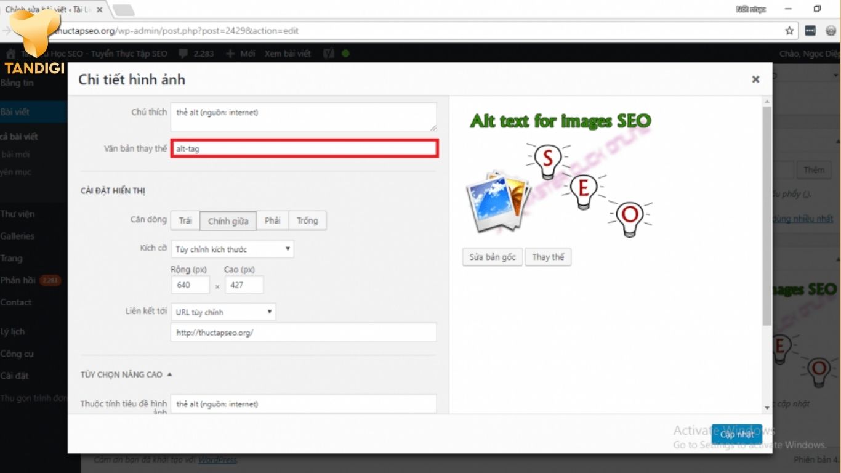Screen dimensions: 841x473
Task: Open the Yoast SEO icon in the admin bar
Action: click(x=328, y=54)
